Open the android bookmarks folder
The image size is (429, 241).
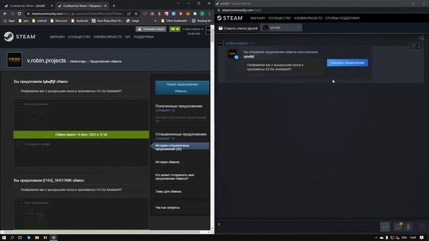[x=40, y=21]
